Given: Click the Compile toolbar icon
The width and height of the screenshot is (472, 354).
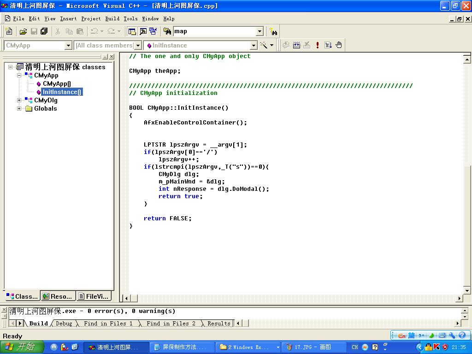Looking at the screenshot, I should pos(286,45).
